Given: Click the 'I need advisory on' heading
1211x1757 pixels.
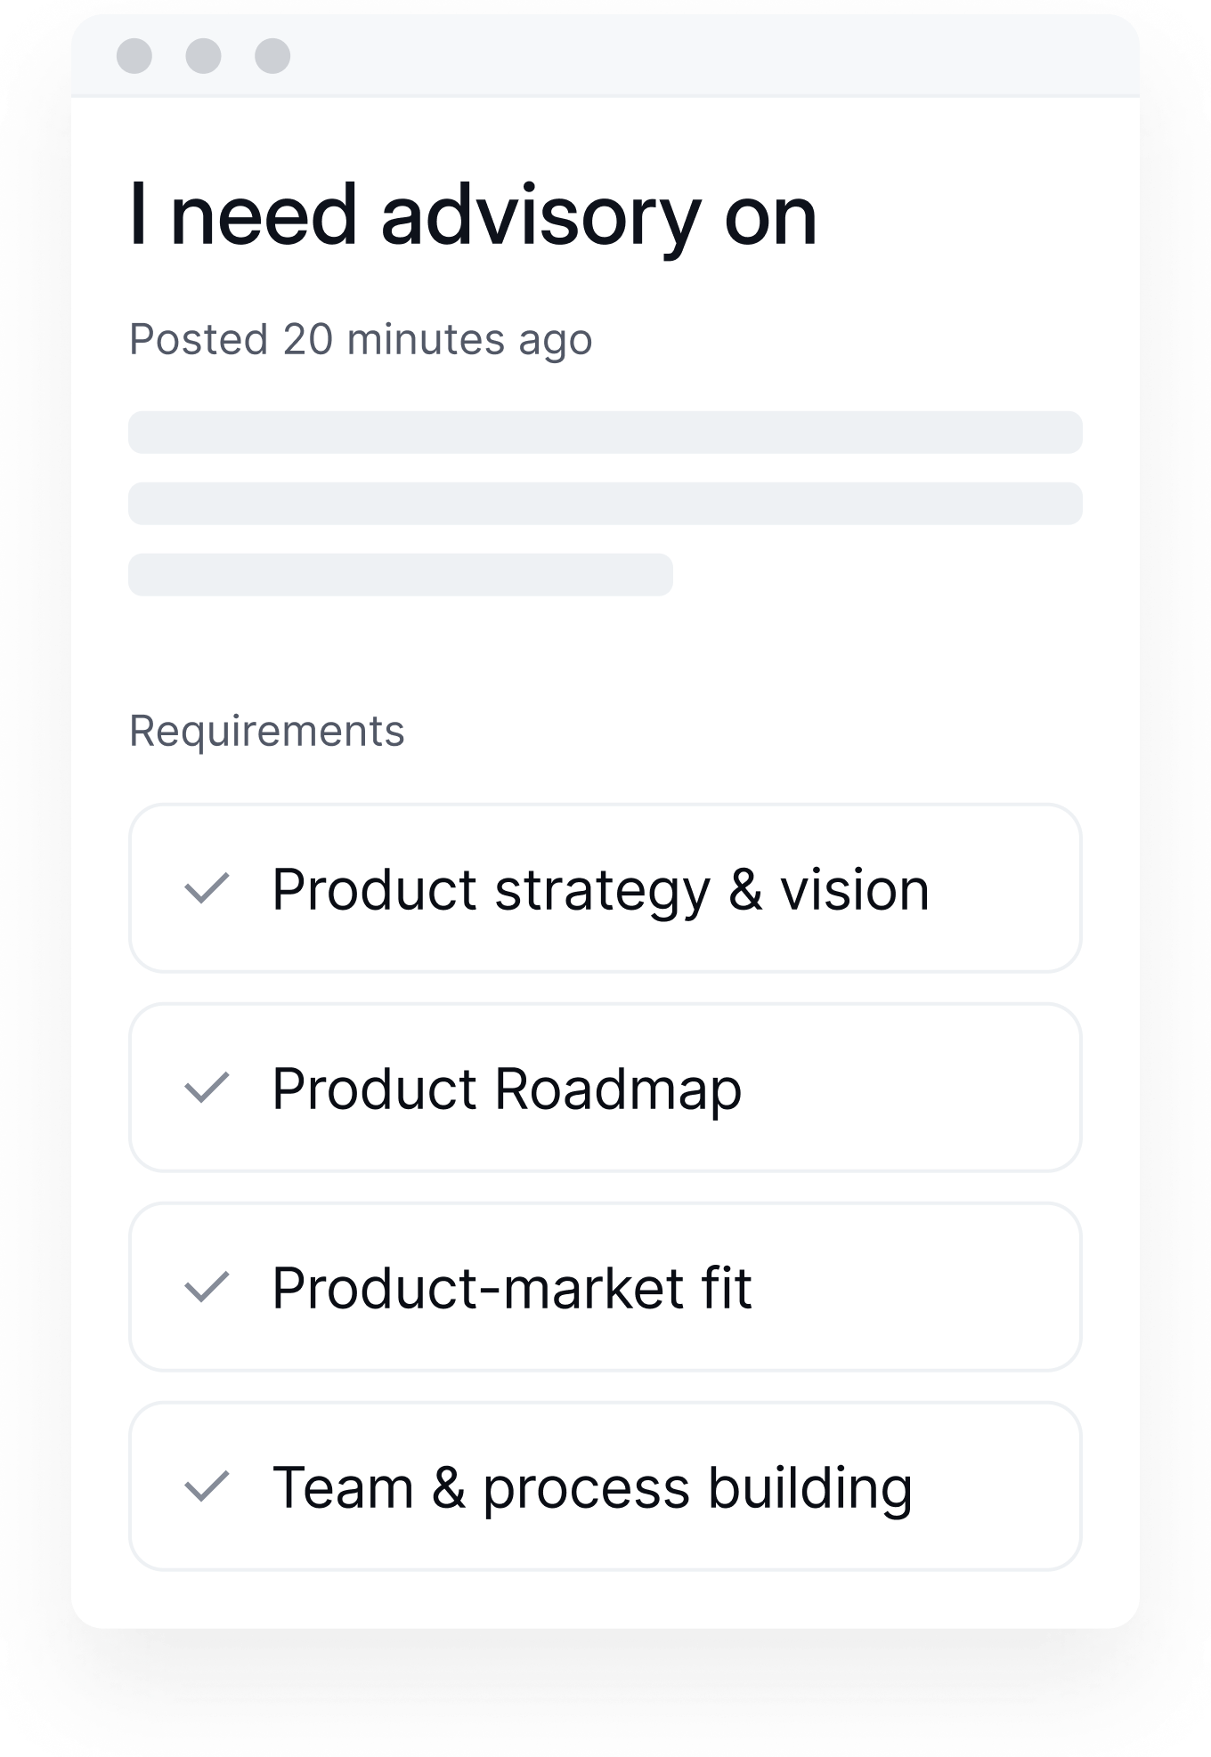Looking at the screenshot, I should pos(473,215).
